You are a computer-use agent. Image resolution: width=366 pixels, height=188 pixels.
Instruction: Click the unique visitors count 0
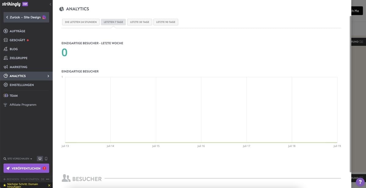(x=64, y=53)
